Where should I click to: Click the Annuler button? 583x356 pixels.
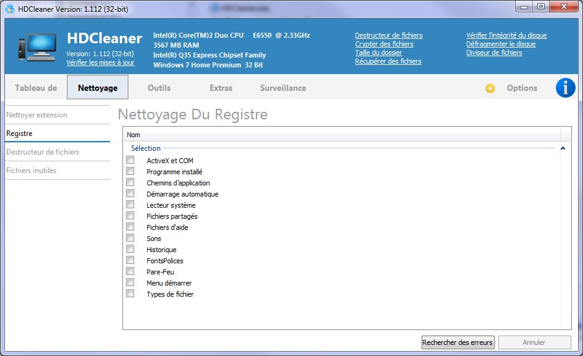[x=534, y=342]
